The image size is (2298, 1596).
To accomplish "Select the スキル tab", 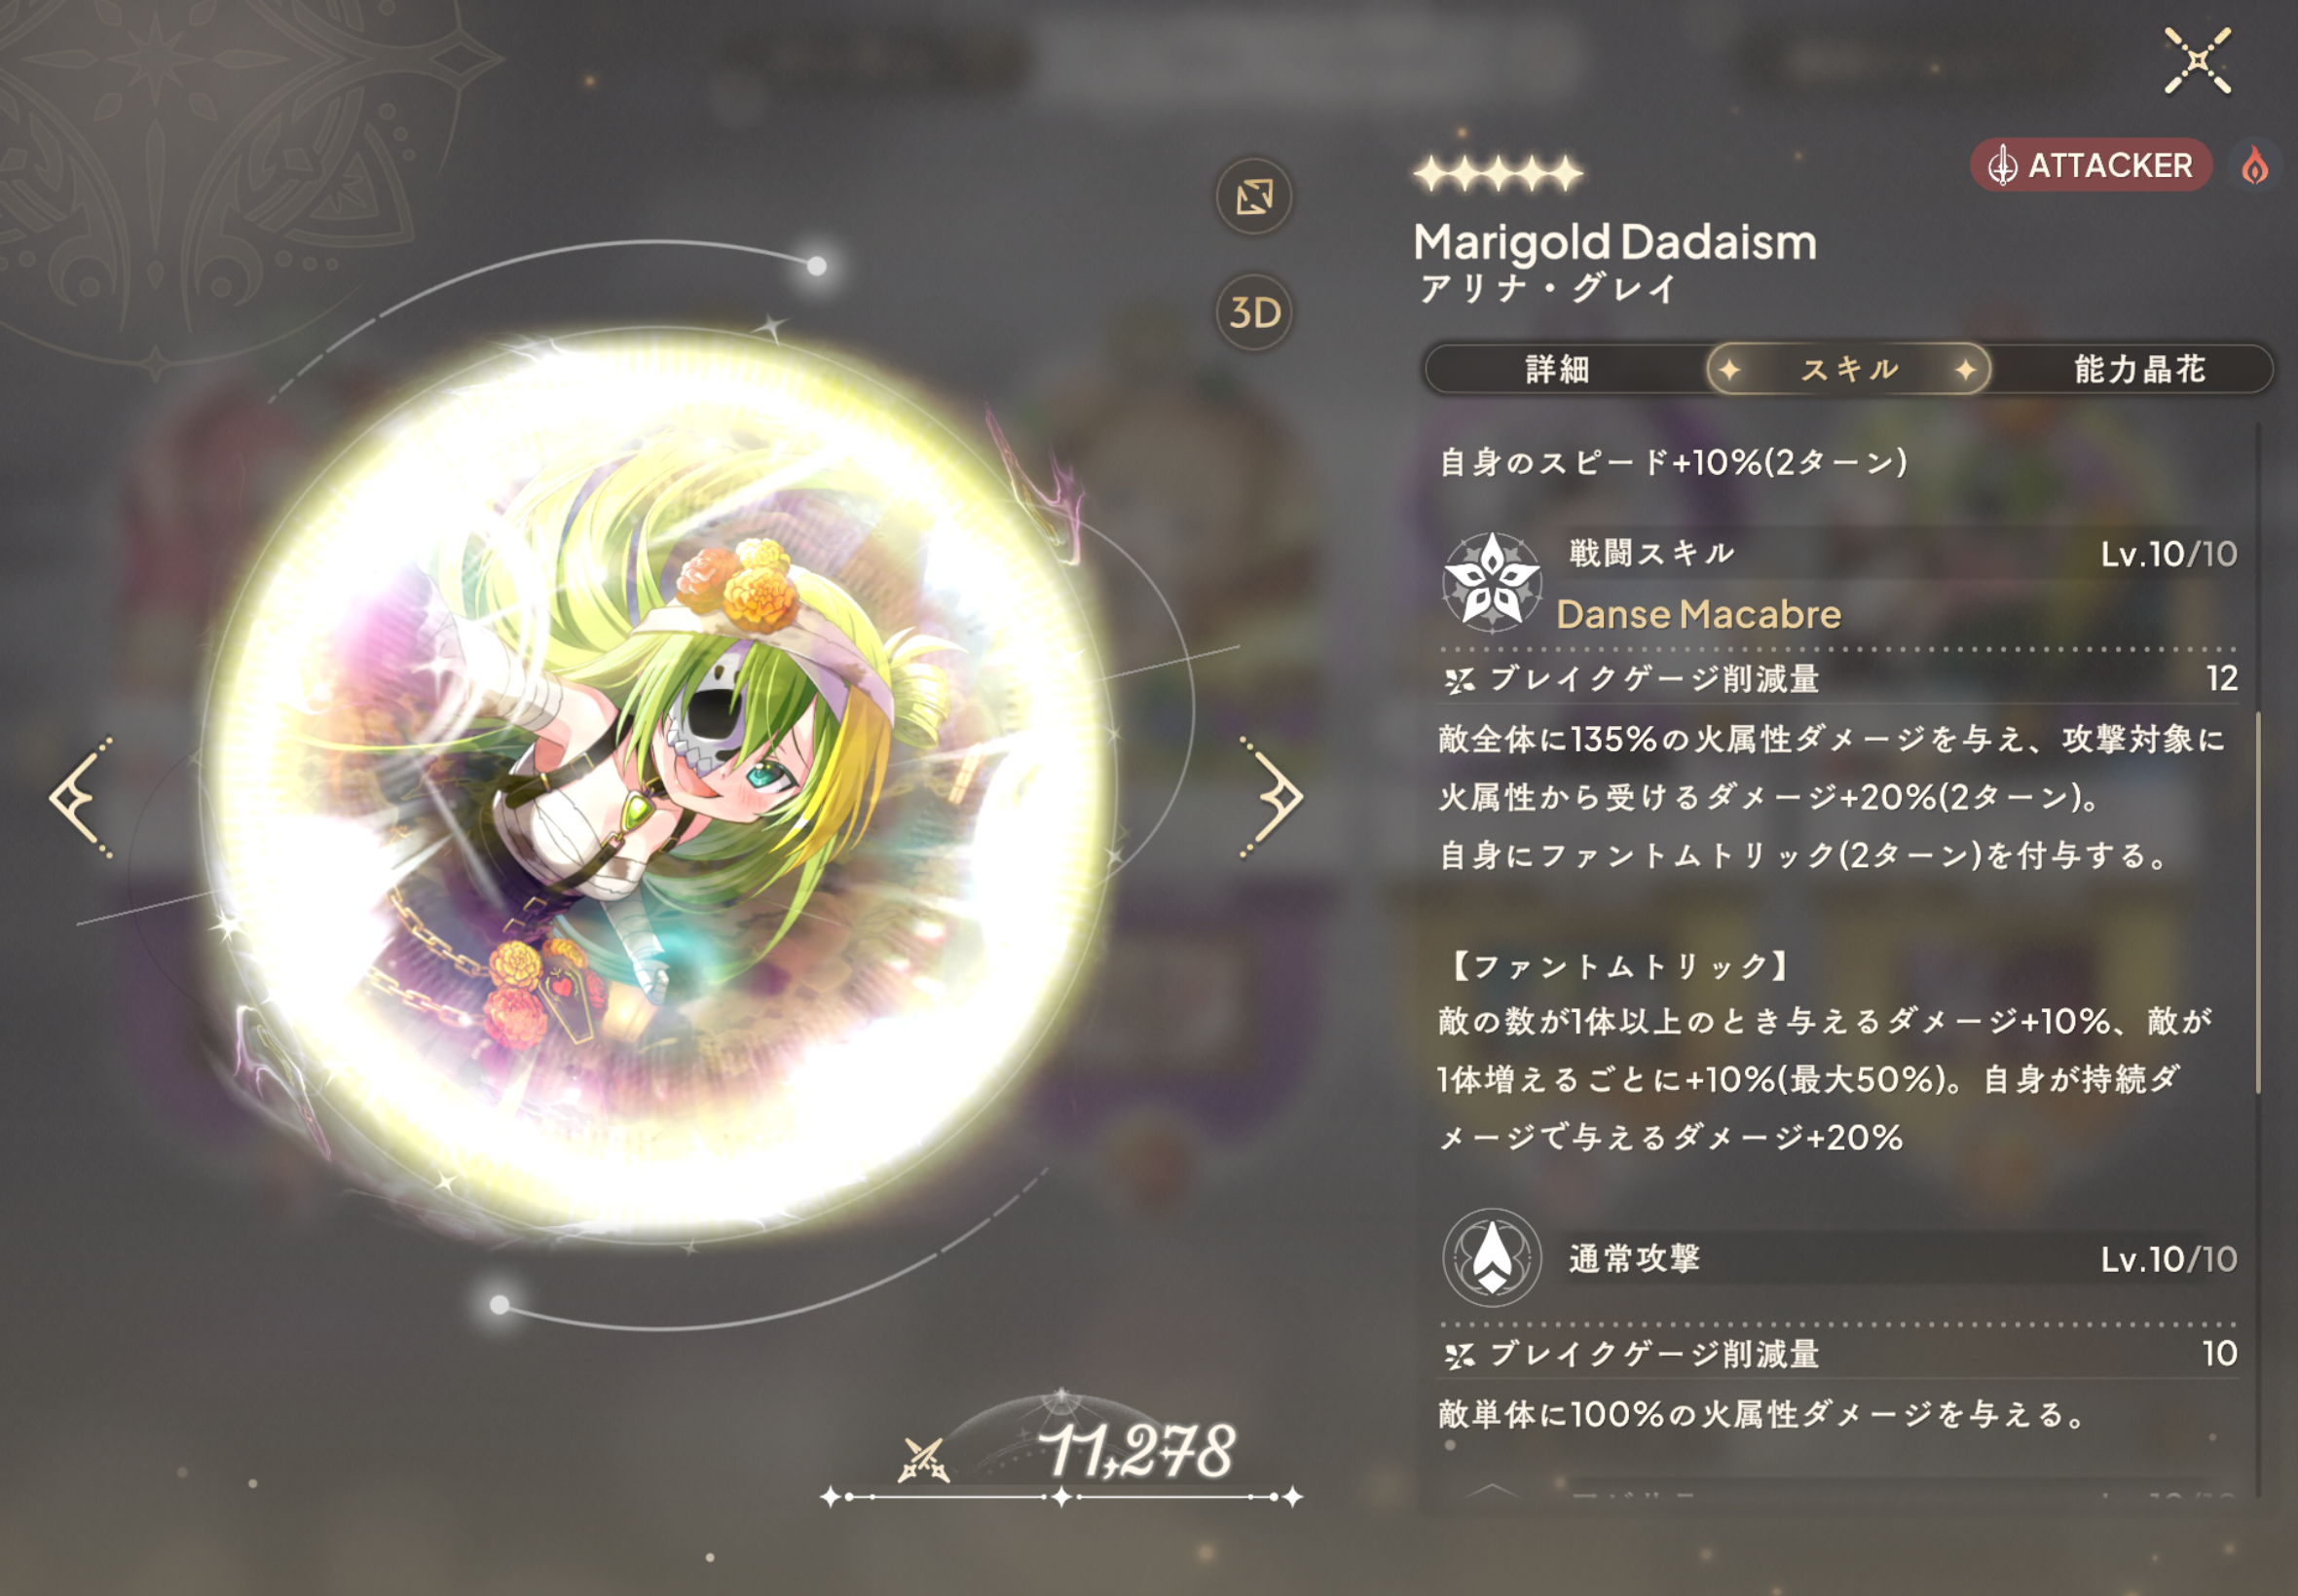I will click(x=1848, y=369).
